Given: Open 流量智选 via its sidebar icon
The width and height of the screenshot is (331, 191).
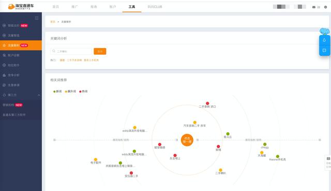Looking at the screenshot, I should tap(4, 36).
